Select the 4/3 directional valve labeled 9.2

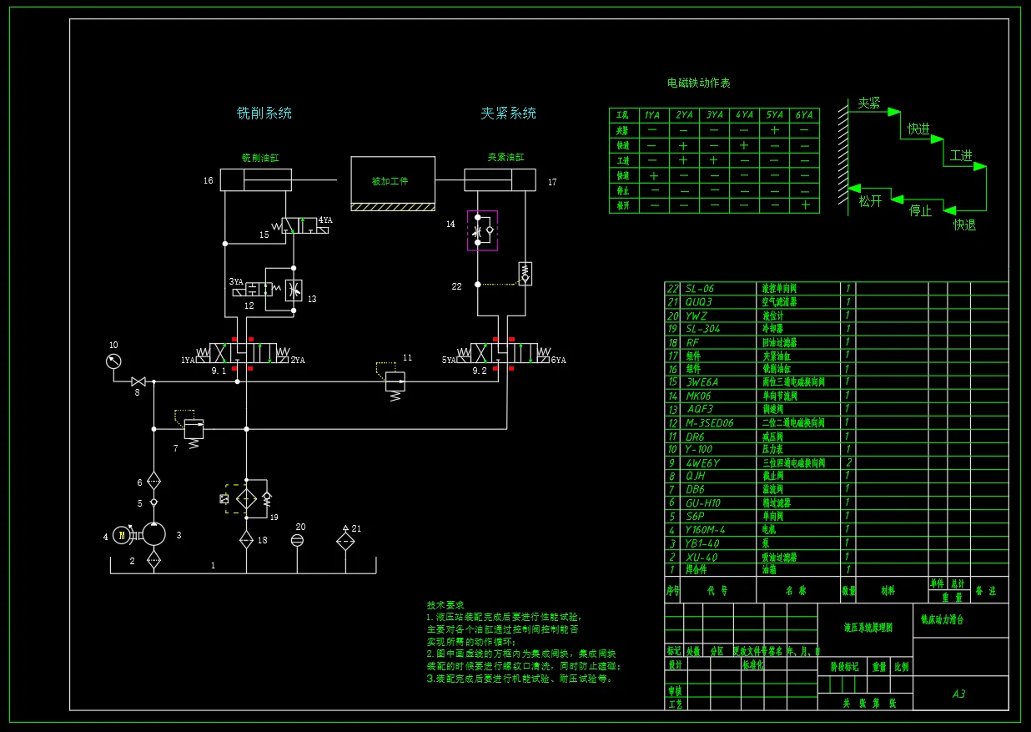(x=504, y=353)
